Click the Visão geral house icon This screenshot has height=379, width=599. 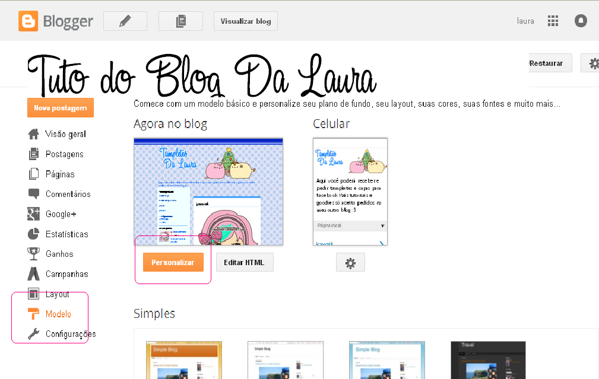[34, 134]
